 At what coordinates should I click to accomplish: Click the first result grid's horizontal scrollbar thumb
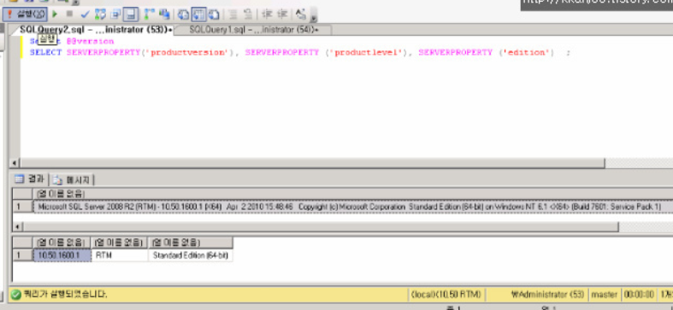click(x=321, y=226)
